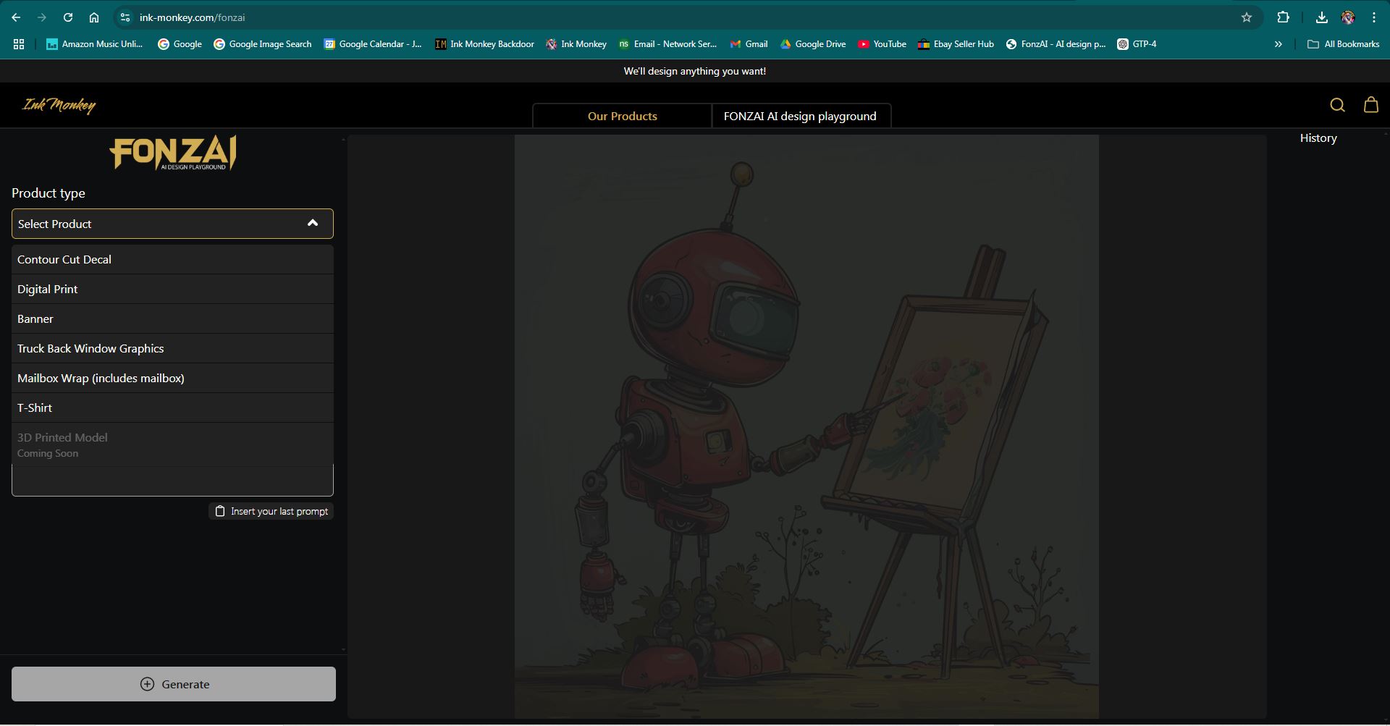
Task: Choose Truck Back Window Graphics
Action: point(172,348)
